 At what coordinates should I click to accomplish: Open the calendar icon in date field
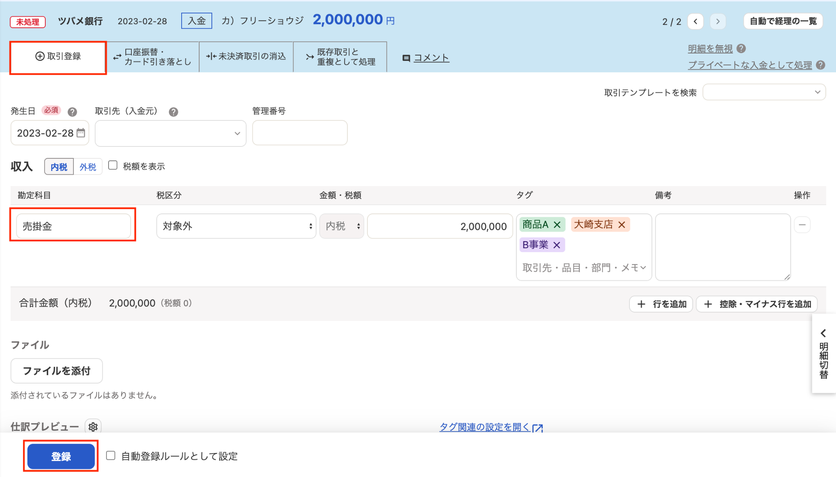point(81,133)
